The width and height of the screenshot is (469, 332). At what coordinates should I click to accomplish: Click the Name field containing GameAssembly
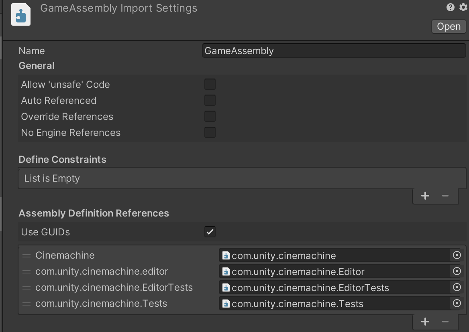[x=333, y=51]
